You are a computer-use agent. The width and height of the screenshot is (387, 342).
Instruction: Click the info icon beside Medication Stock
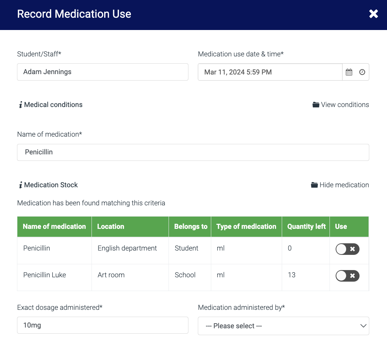[20, 185]
